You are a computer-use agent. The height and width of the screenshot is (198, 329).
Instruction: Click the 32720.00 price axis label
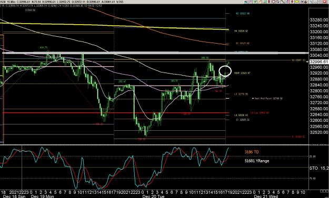318,103
